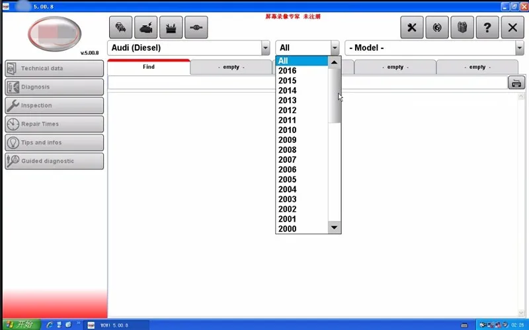Choose year 2007 from the list
This screenshot has height=330, width=529.
(x=302, y=160)
